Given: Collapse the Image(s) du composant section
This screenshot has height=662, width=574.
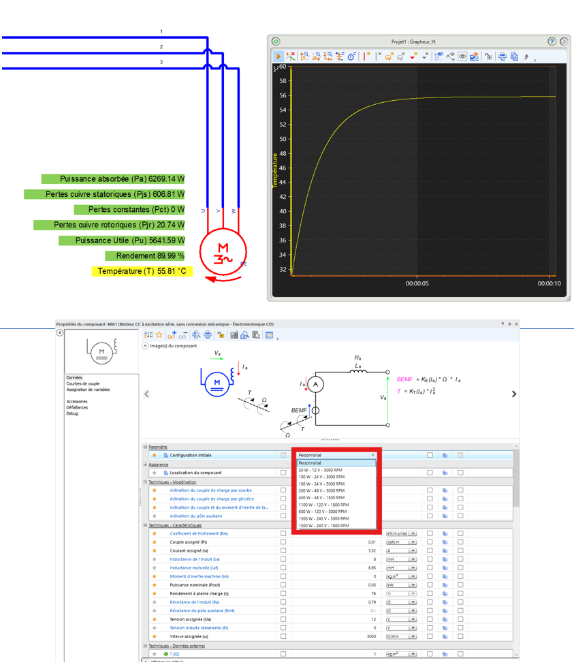Looking at the screenshot, I should point(145,346).
